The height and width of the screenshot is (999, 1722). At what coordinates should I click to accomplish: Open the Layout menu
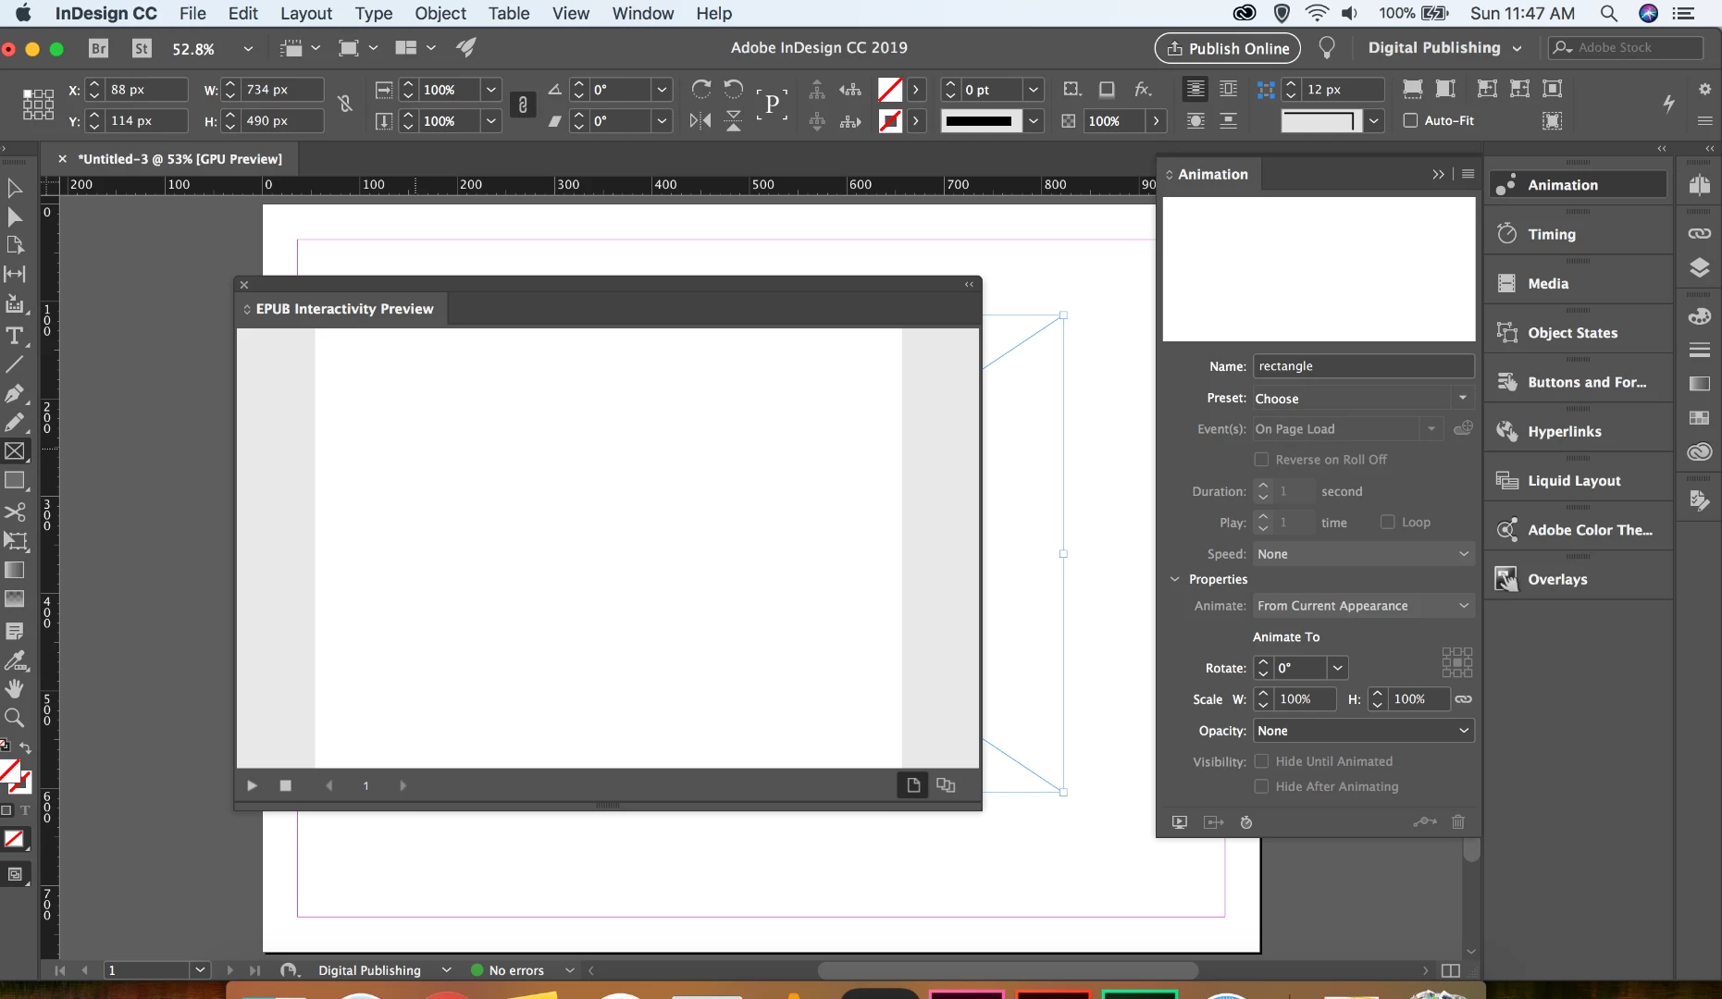coord(306,13)
